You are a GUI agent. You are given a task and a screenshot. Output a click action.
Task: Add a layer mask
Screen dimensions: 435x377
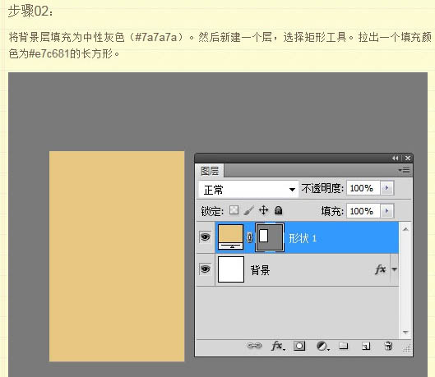[299, 346]
